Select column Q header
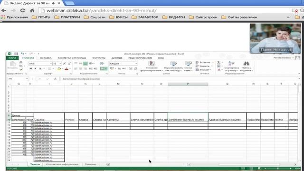Viewport: 304px width, 171px height. [x=227, y=84]
